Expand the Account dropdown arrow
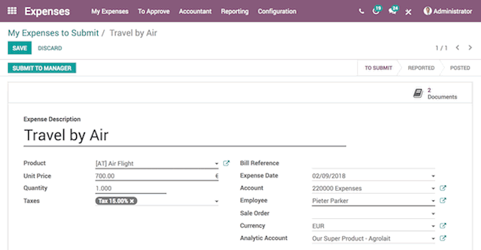This screenshot has height=250, width=481. (433, 189)
